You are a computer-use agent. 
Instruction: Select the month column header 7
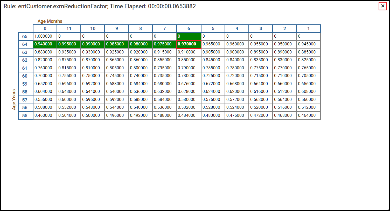coord(164,29)
